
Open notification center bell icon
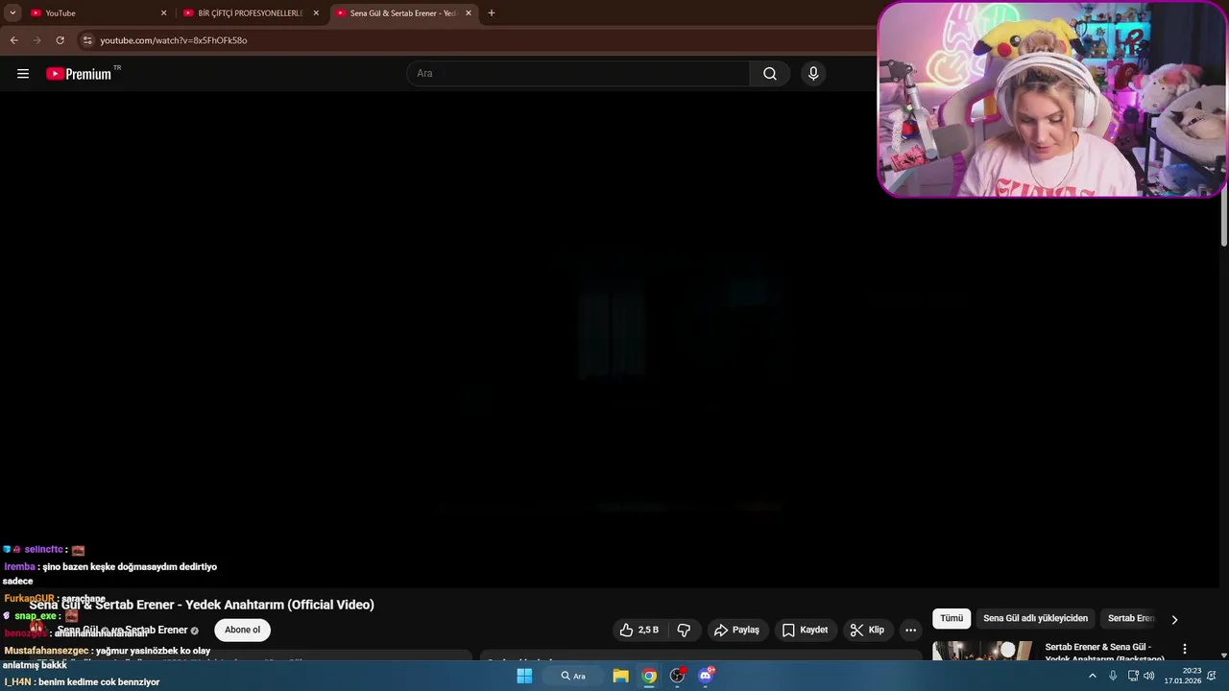tap(1212, 676)
